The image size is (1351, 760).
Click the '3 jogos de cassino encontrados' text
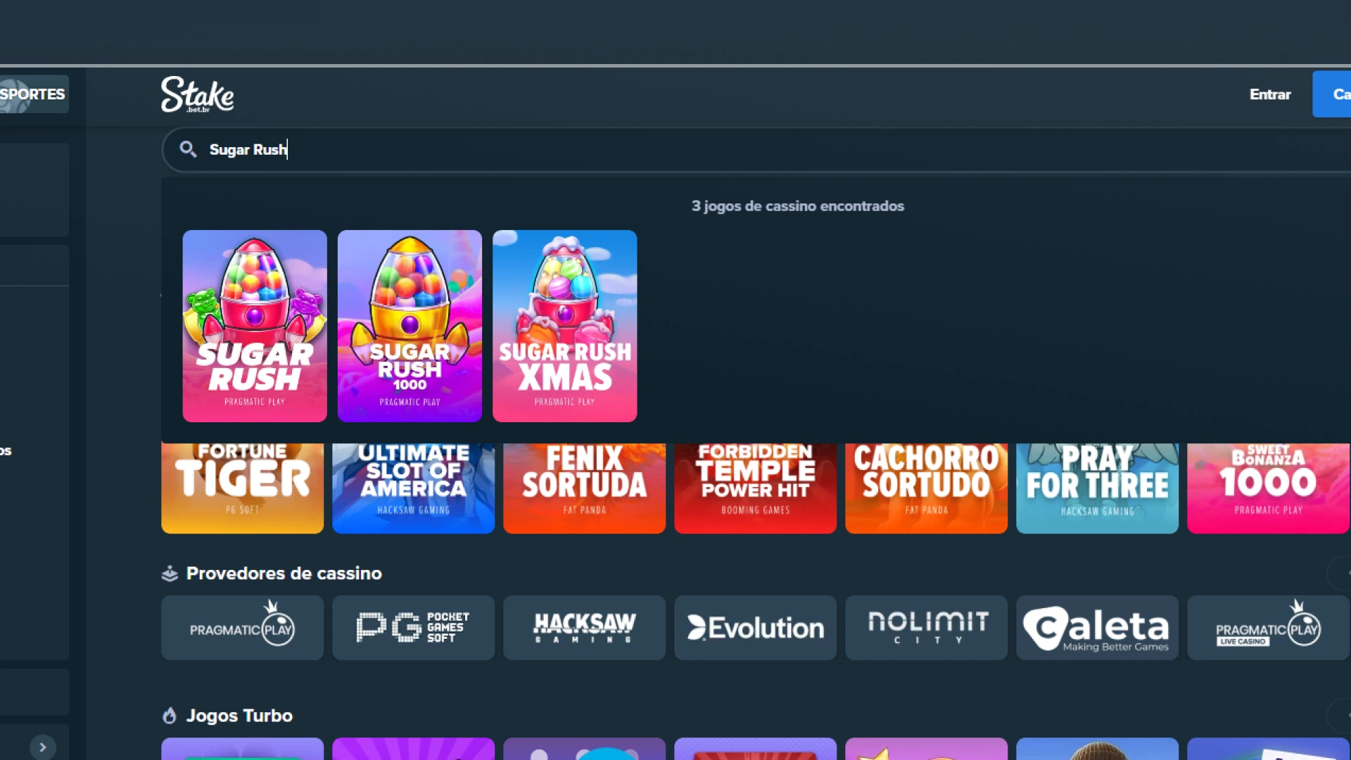(x=797, y=206)
